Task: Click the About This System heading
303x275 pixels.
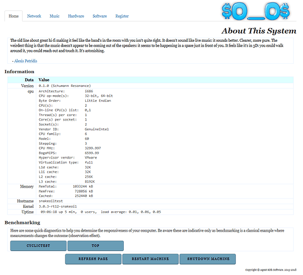Action: (259, 31)
